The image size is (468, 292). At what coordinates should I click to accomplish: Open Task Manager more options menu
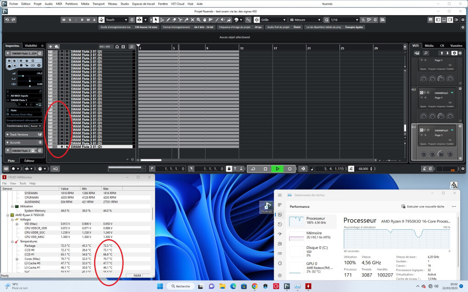pyautogui.click(x=454, y=206)
